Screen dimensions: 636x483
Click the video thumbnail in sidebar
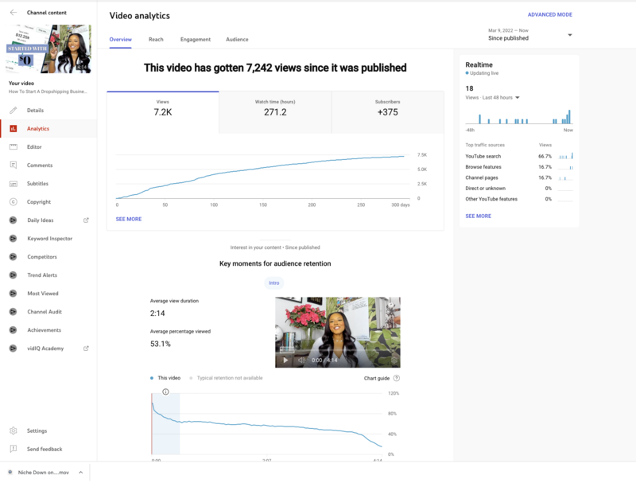48,49
